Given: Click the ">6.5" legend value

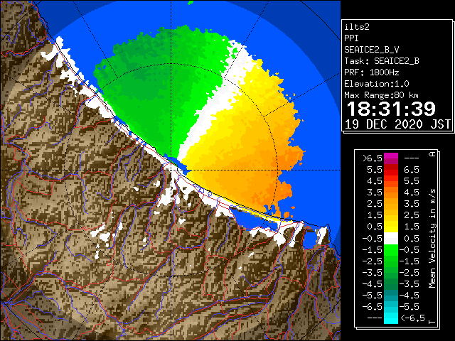Looking at the screenshot, I should tap(373, 158).
